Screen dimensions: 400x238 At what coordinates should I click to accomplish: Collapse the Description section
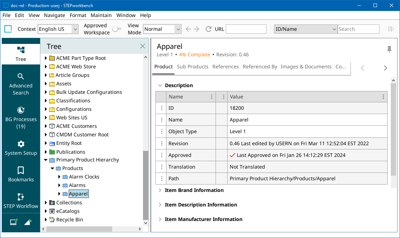160,85
